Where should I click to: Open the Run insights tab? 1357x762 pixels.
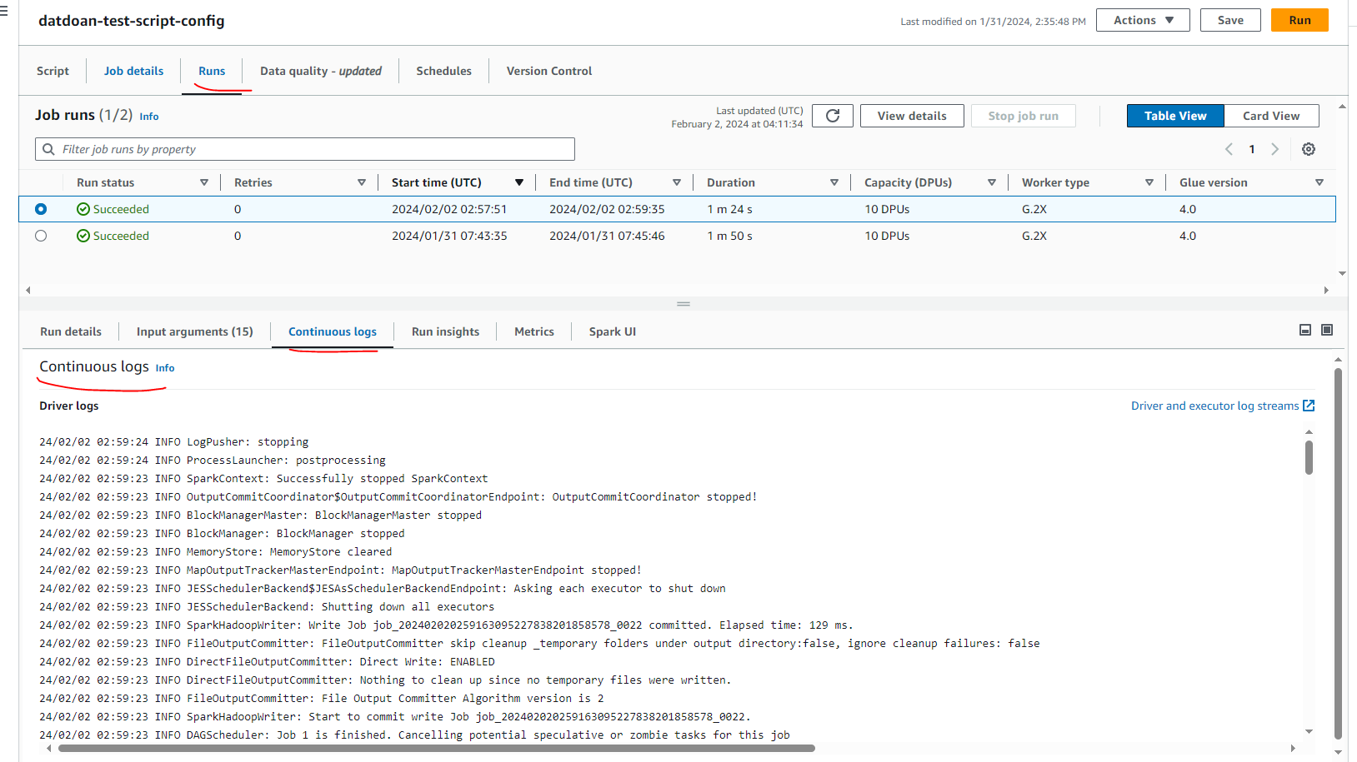click(445, 331)
